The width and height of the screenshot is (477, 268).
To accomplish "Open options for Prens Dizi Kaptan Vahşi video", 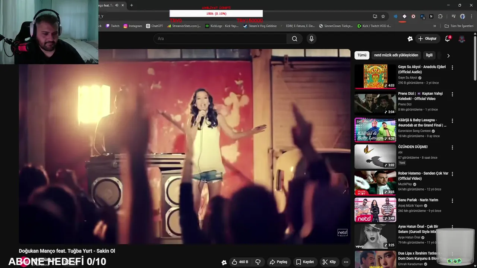I will [x=452, y=95].
